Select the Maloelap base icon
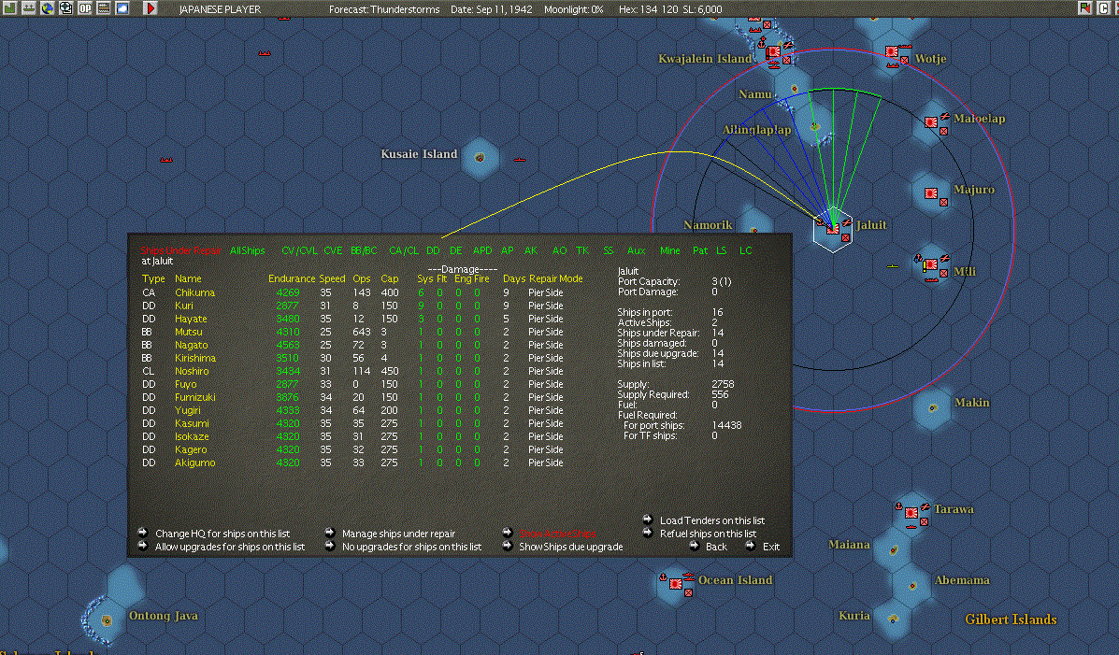 pyautogui.click(x=931, y=122)
